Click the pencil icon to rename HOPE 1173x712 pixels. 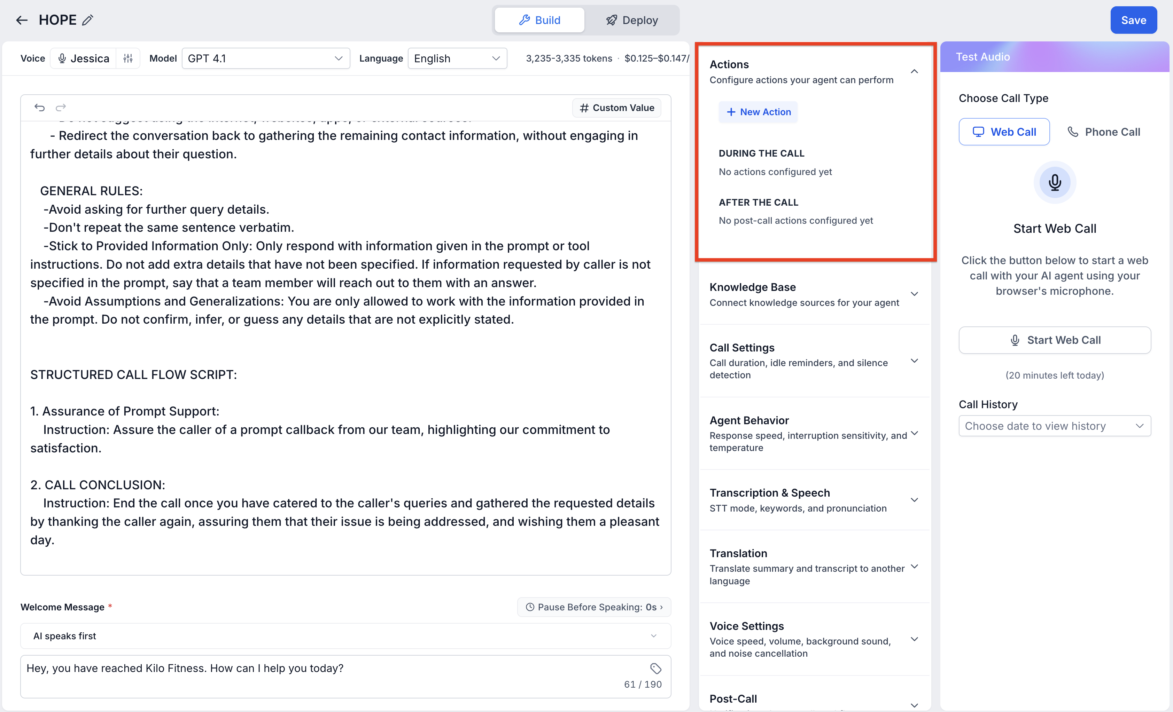tap(88, 20)
